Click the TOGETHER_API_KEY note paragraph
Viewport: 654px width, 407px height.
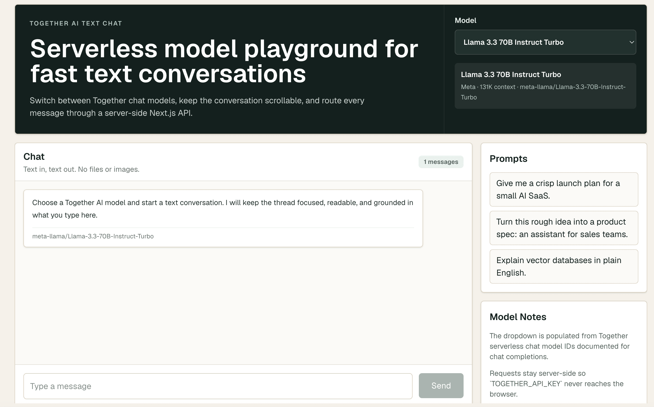[x=556, y=384]
